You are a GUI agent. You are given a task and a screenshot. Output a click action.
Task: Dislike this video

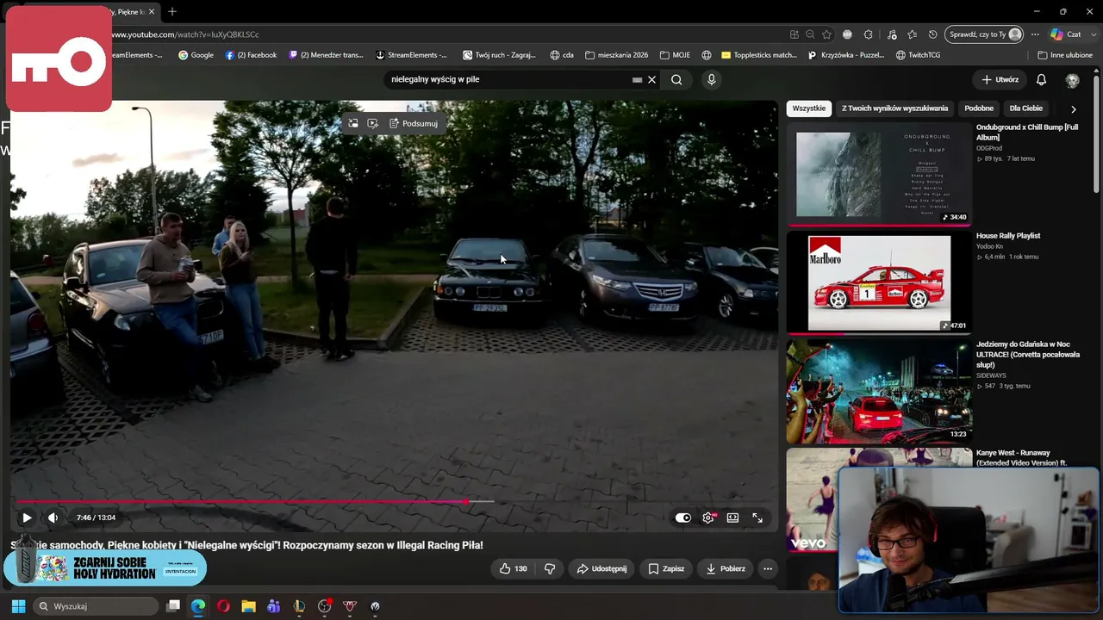tap(550, 568)
